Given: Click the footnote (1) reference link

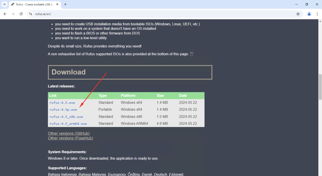Looking at the screenshot, I should click(x=192, y=53).
